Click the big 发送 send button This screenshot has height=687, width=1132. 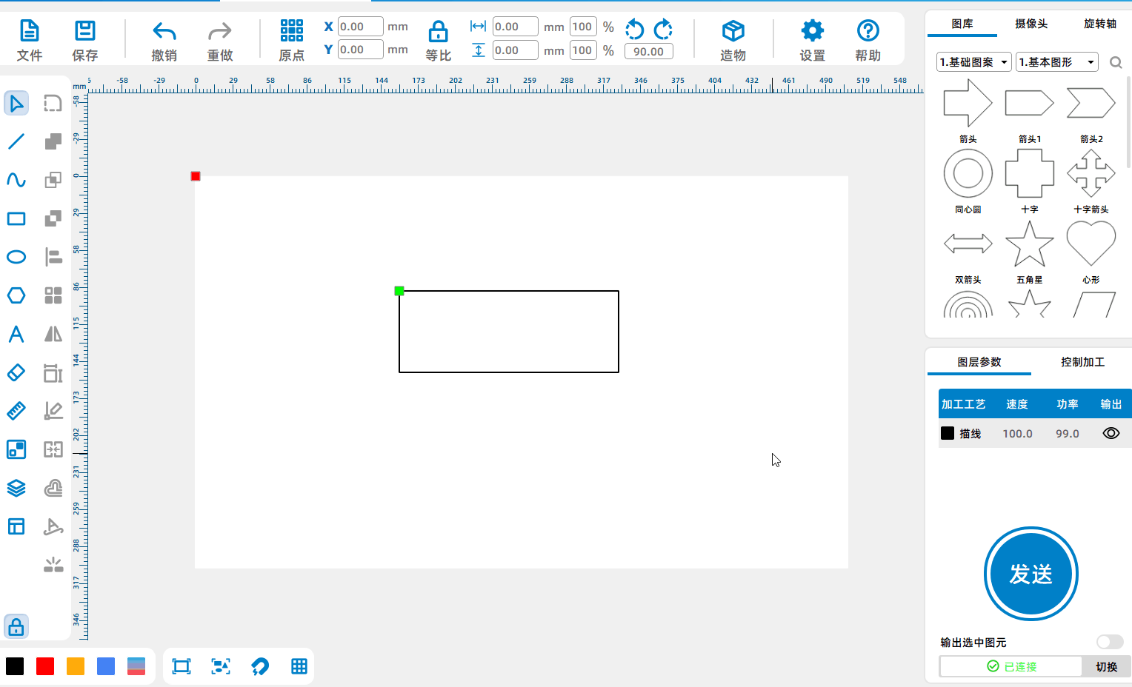point(1031,574)
